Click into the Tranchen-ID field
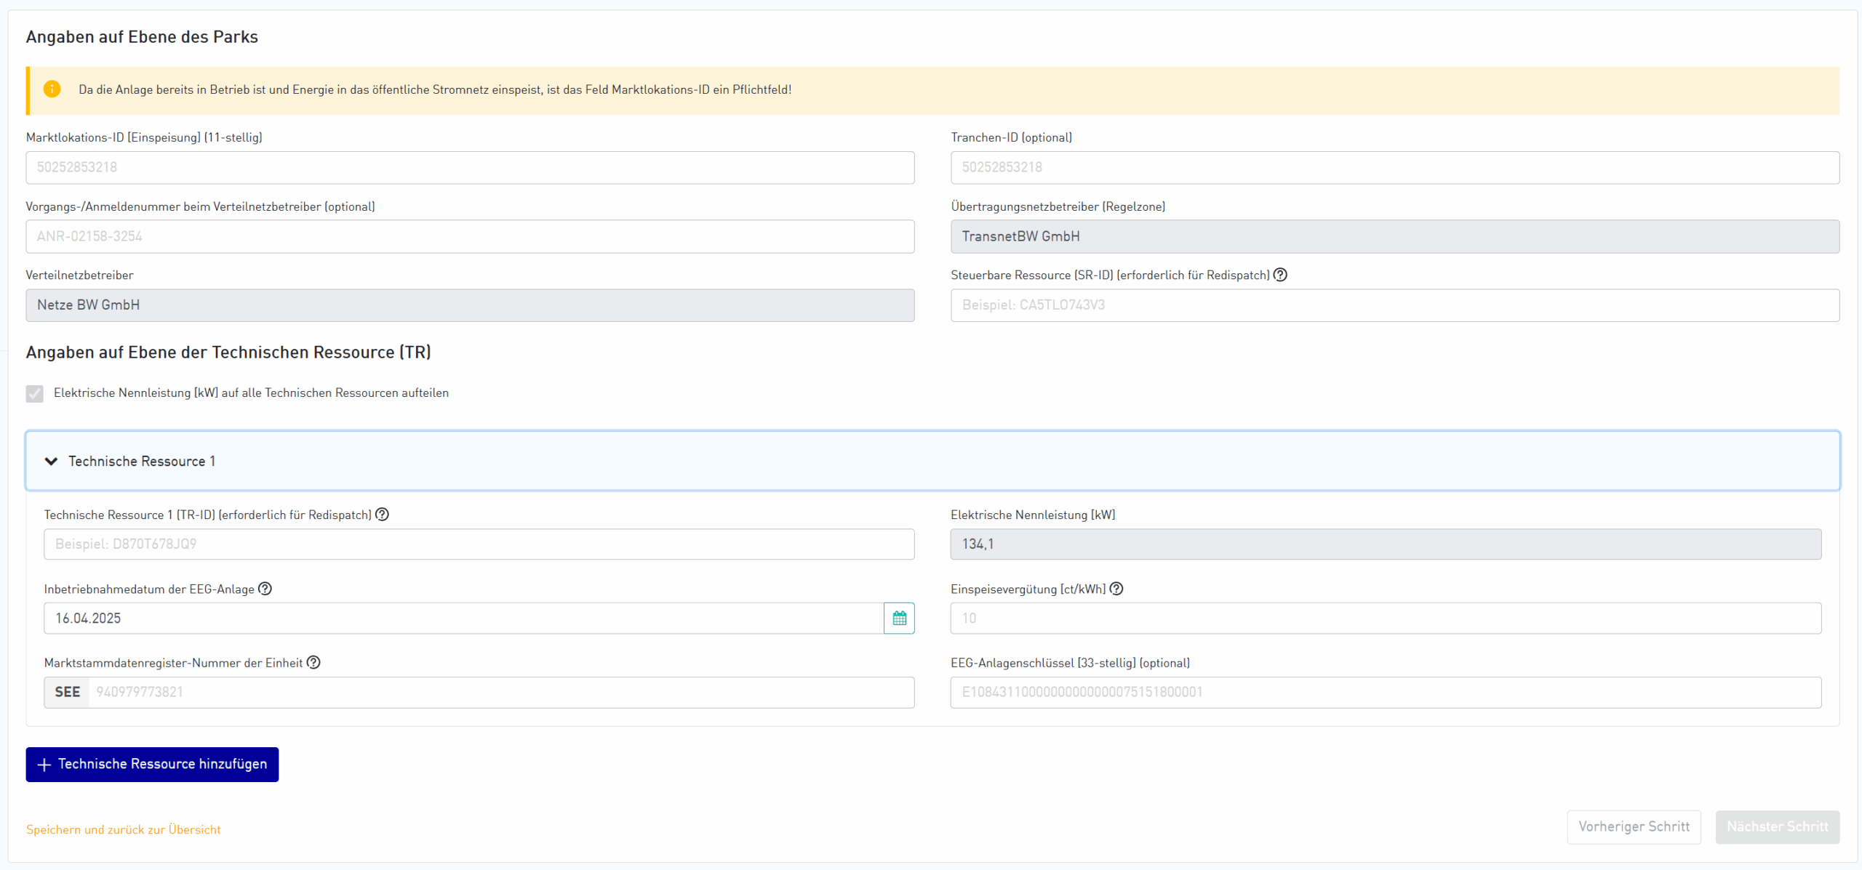The height and width of the screenshot is (870, 1862). (x=1394, y=168)
